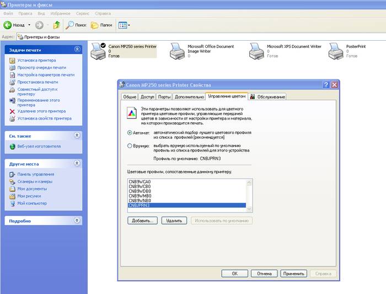Viewport: 386px width, 294px height.
Task: Click the Microsoft Office Document Image Writer icon
Action: point(178,51)
